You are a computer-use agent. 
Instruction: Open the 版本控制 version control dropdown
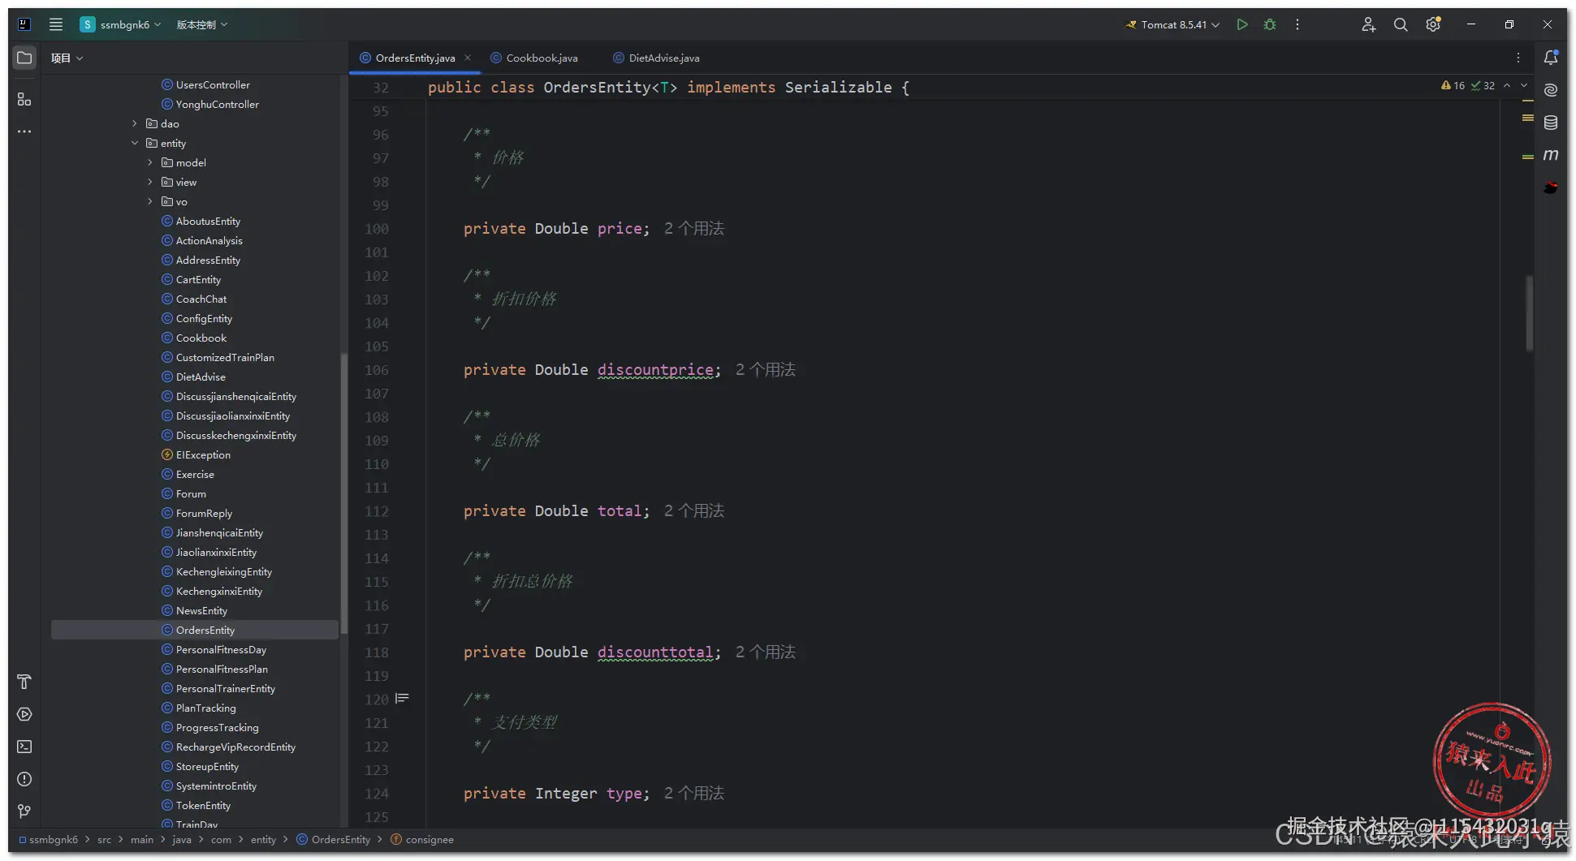(x=201, y=24)
